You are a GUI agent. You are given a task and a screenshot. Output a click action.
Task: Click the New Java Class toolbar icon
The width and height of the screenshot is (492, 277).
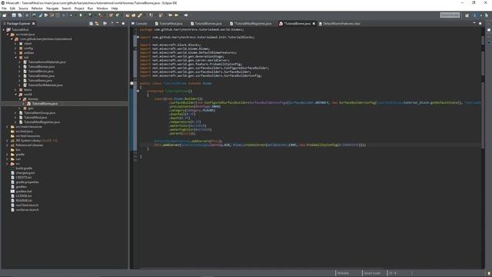(118, 15)
